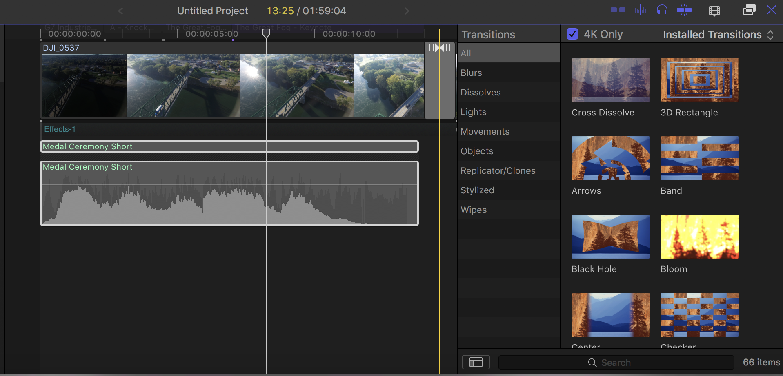Viewport: 783px width, 376px height.
Task: Click the Effects-1 lane label
Action: (x=60, y=129)
